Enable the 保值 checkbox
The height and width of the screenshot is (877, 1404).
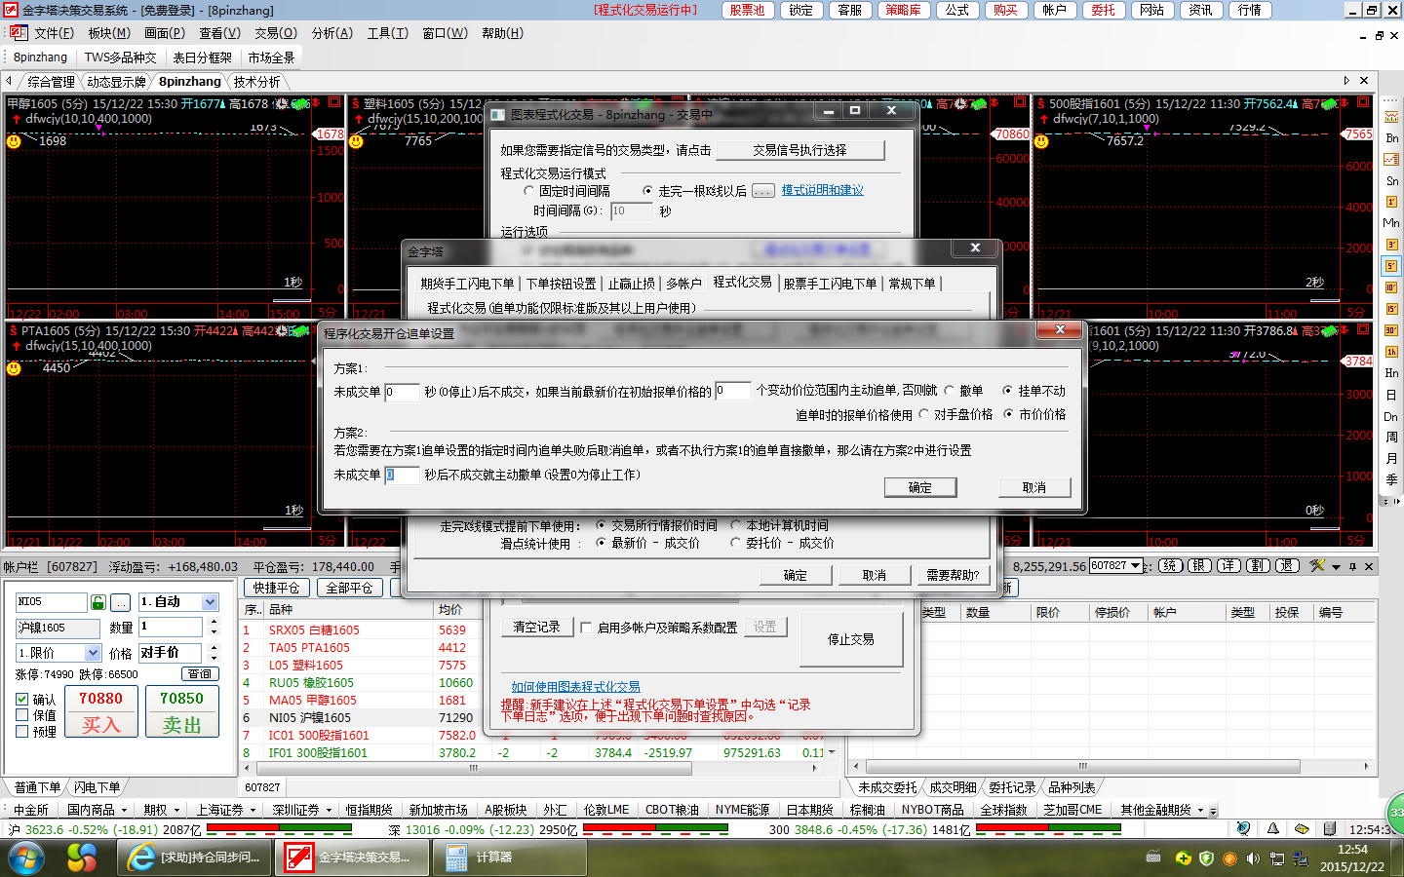point(22,715)
